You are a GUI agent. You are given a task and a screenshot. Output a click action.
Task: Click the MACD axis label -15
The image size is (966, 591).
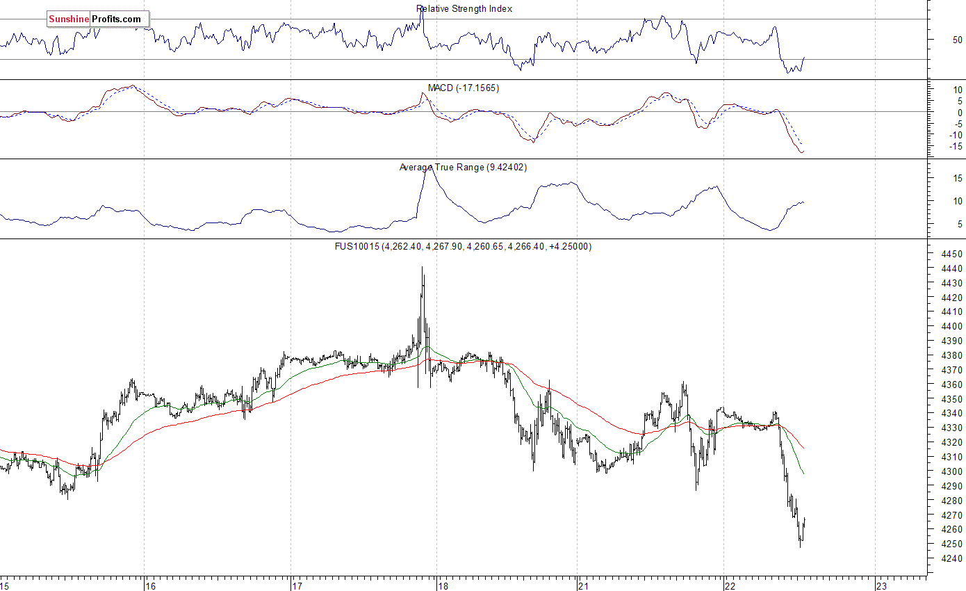956,146
